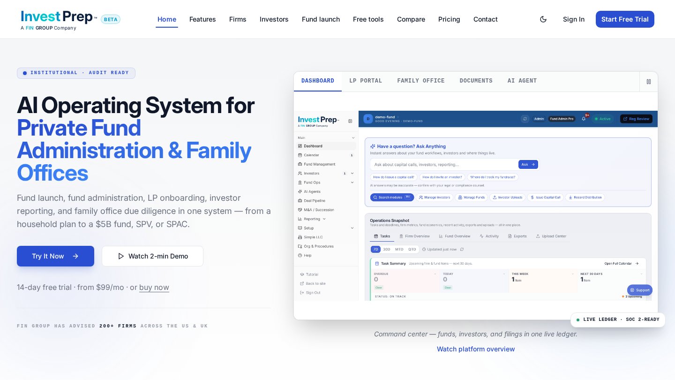Viewport: 675px width, 380px height.
Task: Select the 30D time range
Action: pyautogui.click(x=387, y=250)
